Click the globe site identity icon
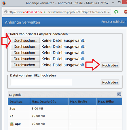 click(6, 12)
